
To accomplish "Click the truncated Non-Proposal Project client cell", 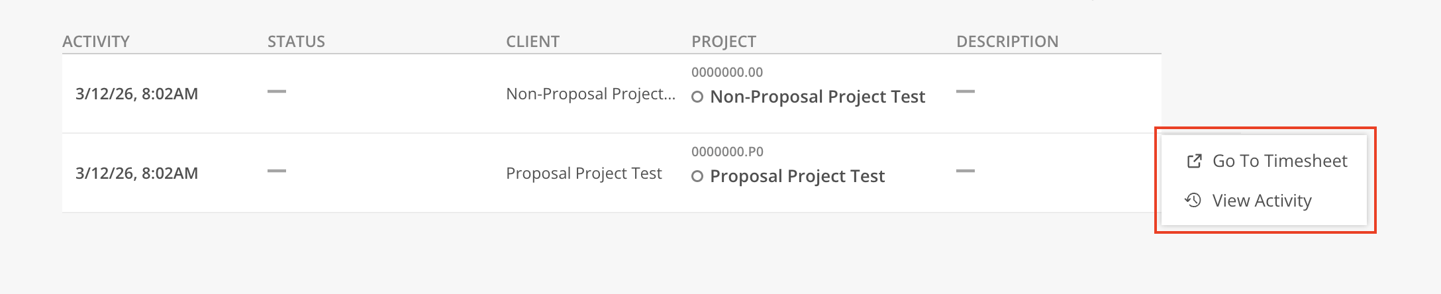I will coord(590,94).
